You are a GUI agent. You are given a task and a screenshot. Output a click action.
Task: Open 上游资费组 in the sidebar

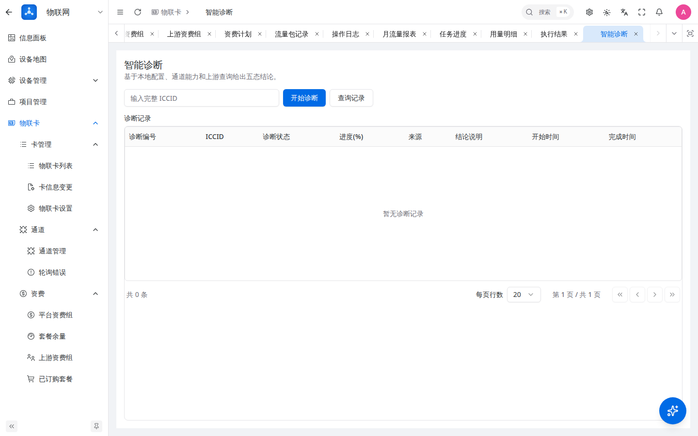pyautogui.click(x=54, y=358)
